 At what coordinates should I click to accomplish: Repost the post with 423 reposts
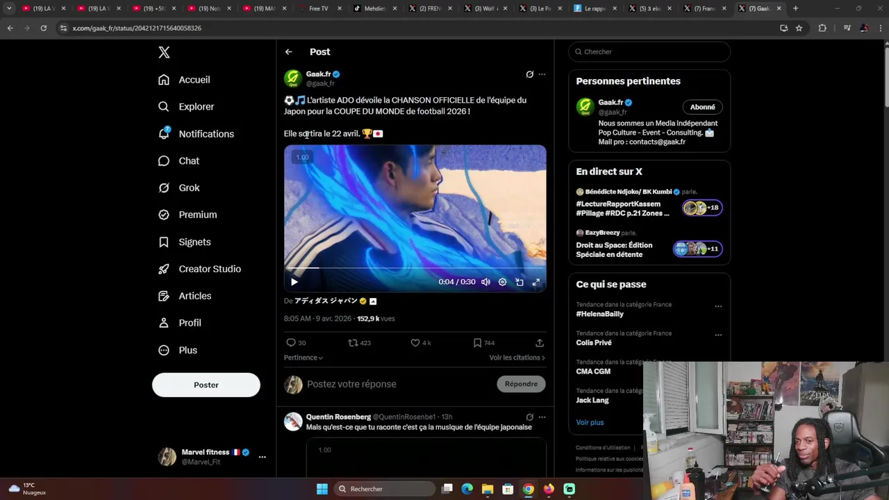[x=359, y=343]
